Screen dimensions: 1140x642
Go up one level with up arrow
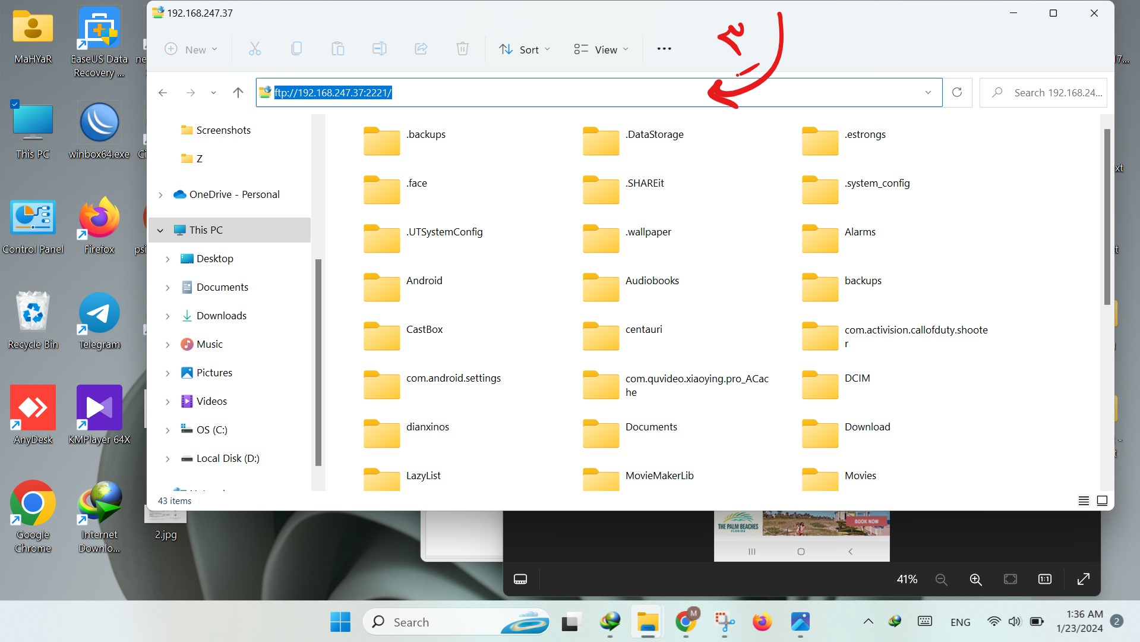coord(238,93)
